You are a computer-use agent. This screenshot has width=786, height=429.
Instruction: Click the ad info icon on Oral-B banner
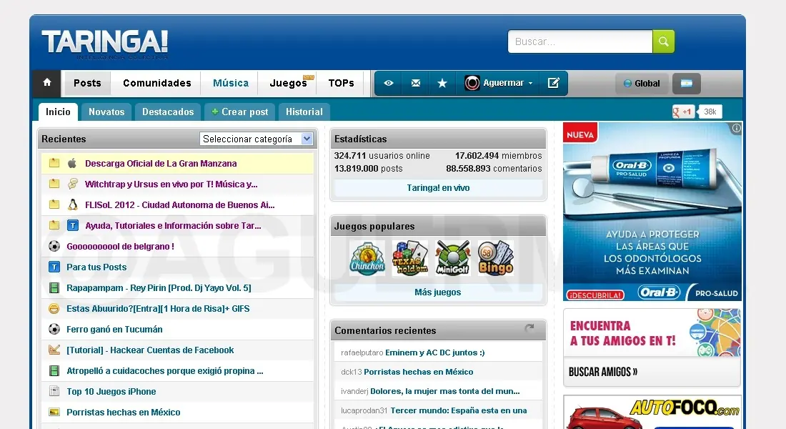tap(737, 128)
